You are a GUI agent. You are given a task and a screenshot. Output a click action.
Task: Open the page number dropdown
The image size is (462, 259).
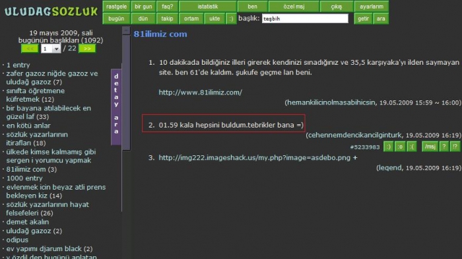(51, 49)
